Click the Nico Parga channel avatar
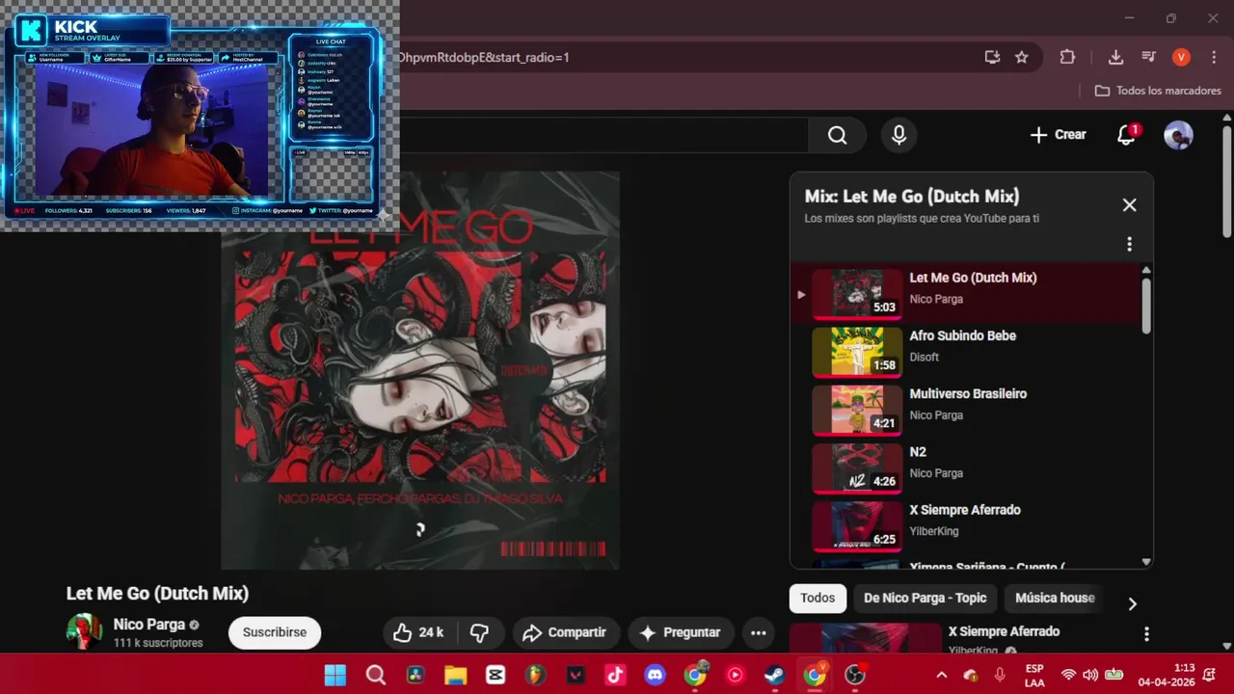Viewport: 1234px width, 694px height. 84,631
